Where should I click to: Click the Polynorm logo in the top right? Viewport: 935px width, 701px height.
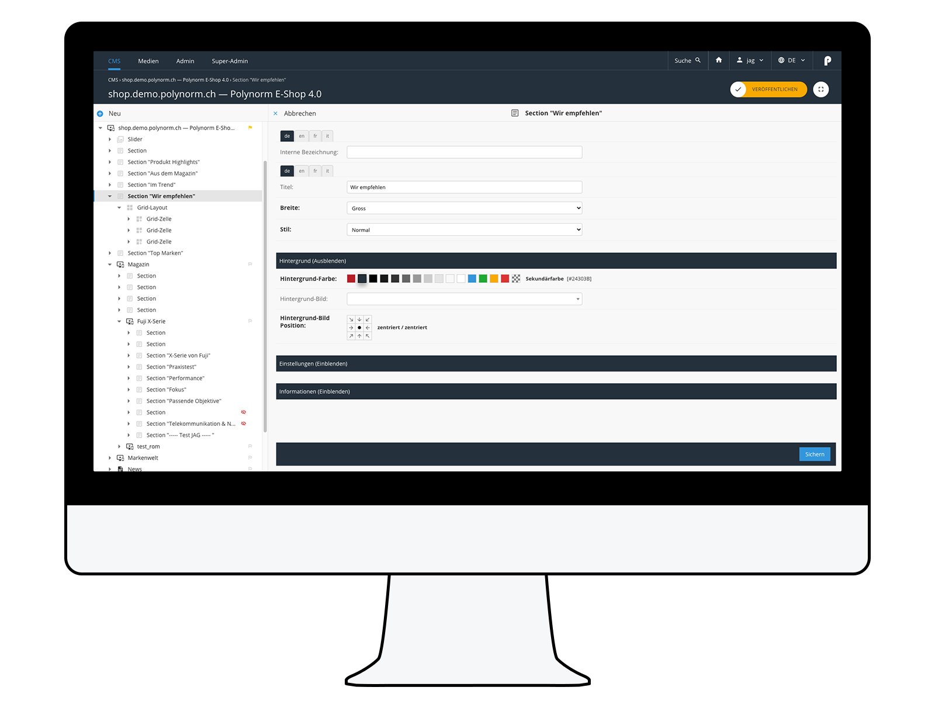click(x=827, y=60)
